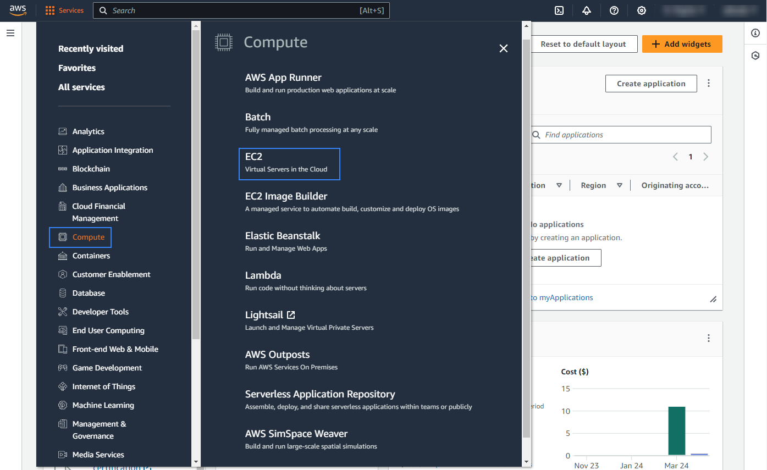Click Reset to default layout
Viewport: 767px width, 470px height.
pyautogui.click(x=583, y=44)
